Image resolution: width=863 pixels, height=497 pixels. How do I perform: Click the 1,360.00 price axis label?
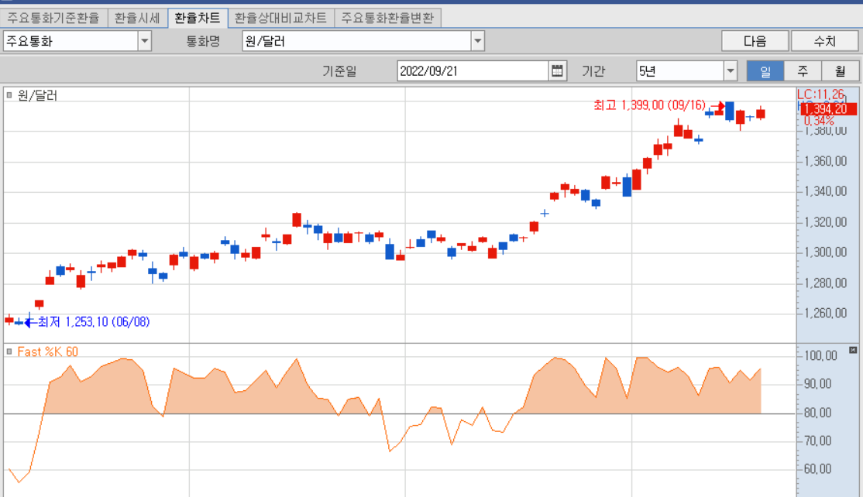(x=826, y=161)
